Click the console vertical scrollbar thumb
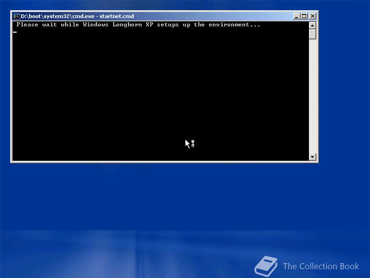Screen dimensions: 370x278 tap(313, 34)
